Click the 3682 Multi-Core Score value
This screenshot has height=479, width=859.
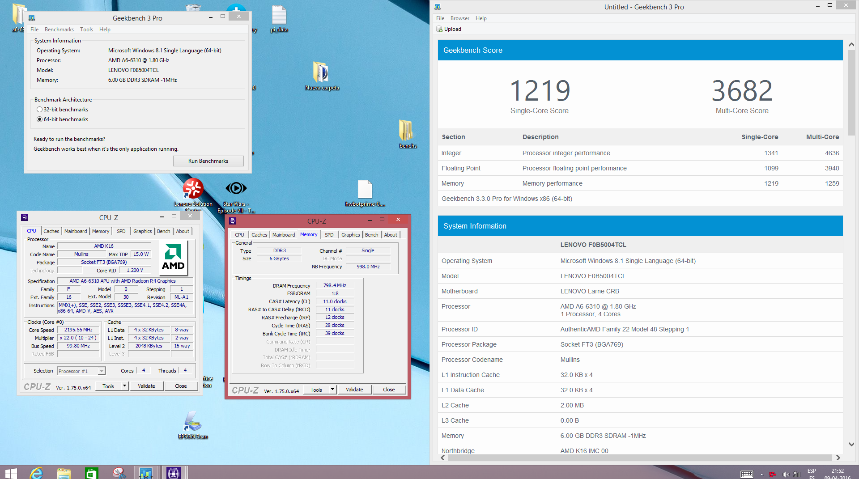click(x=742, y=91)
